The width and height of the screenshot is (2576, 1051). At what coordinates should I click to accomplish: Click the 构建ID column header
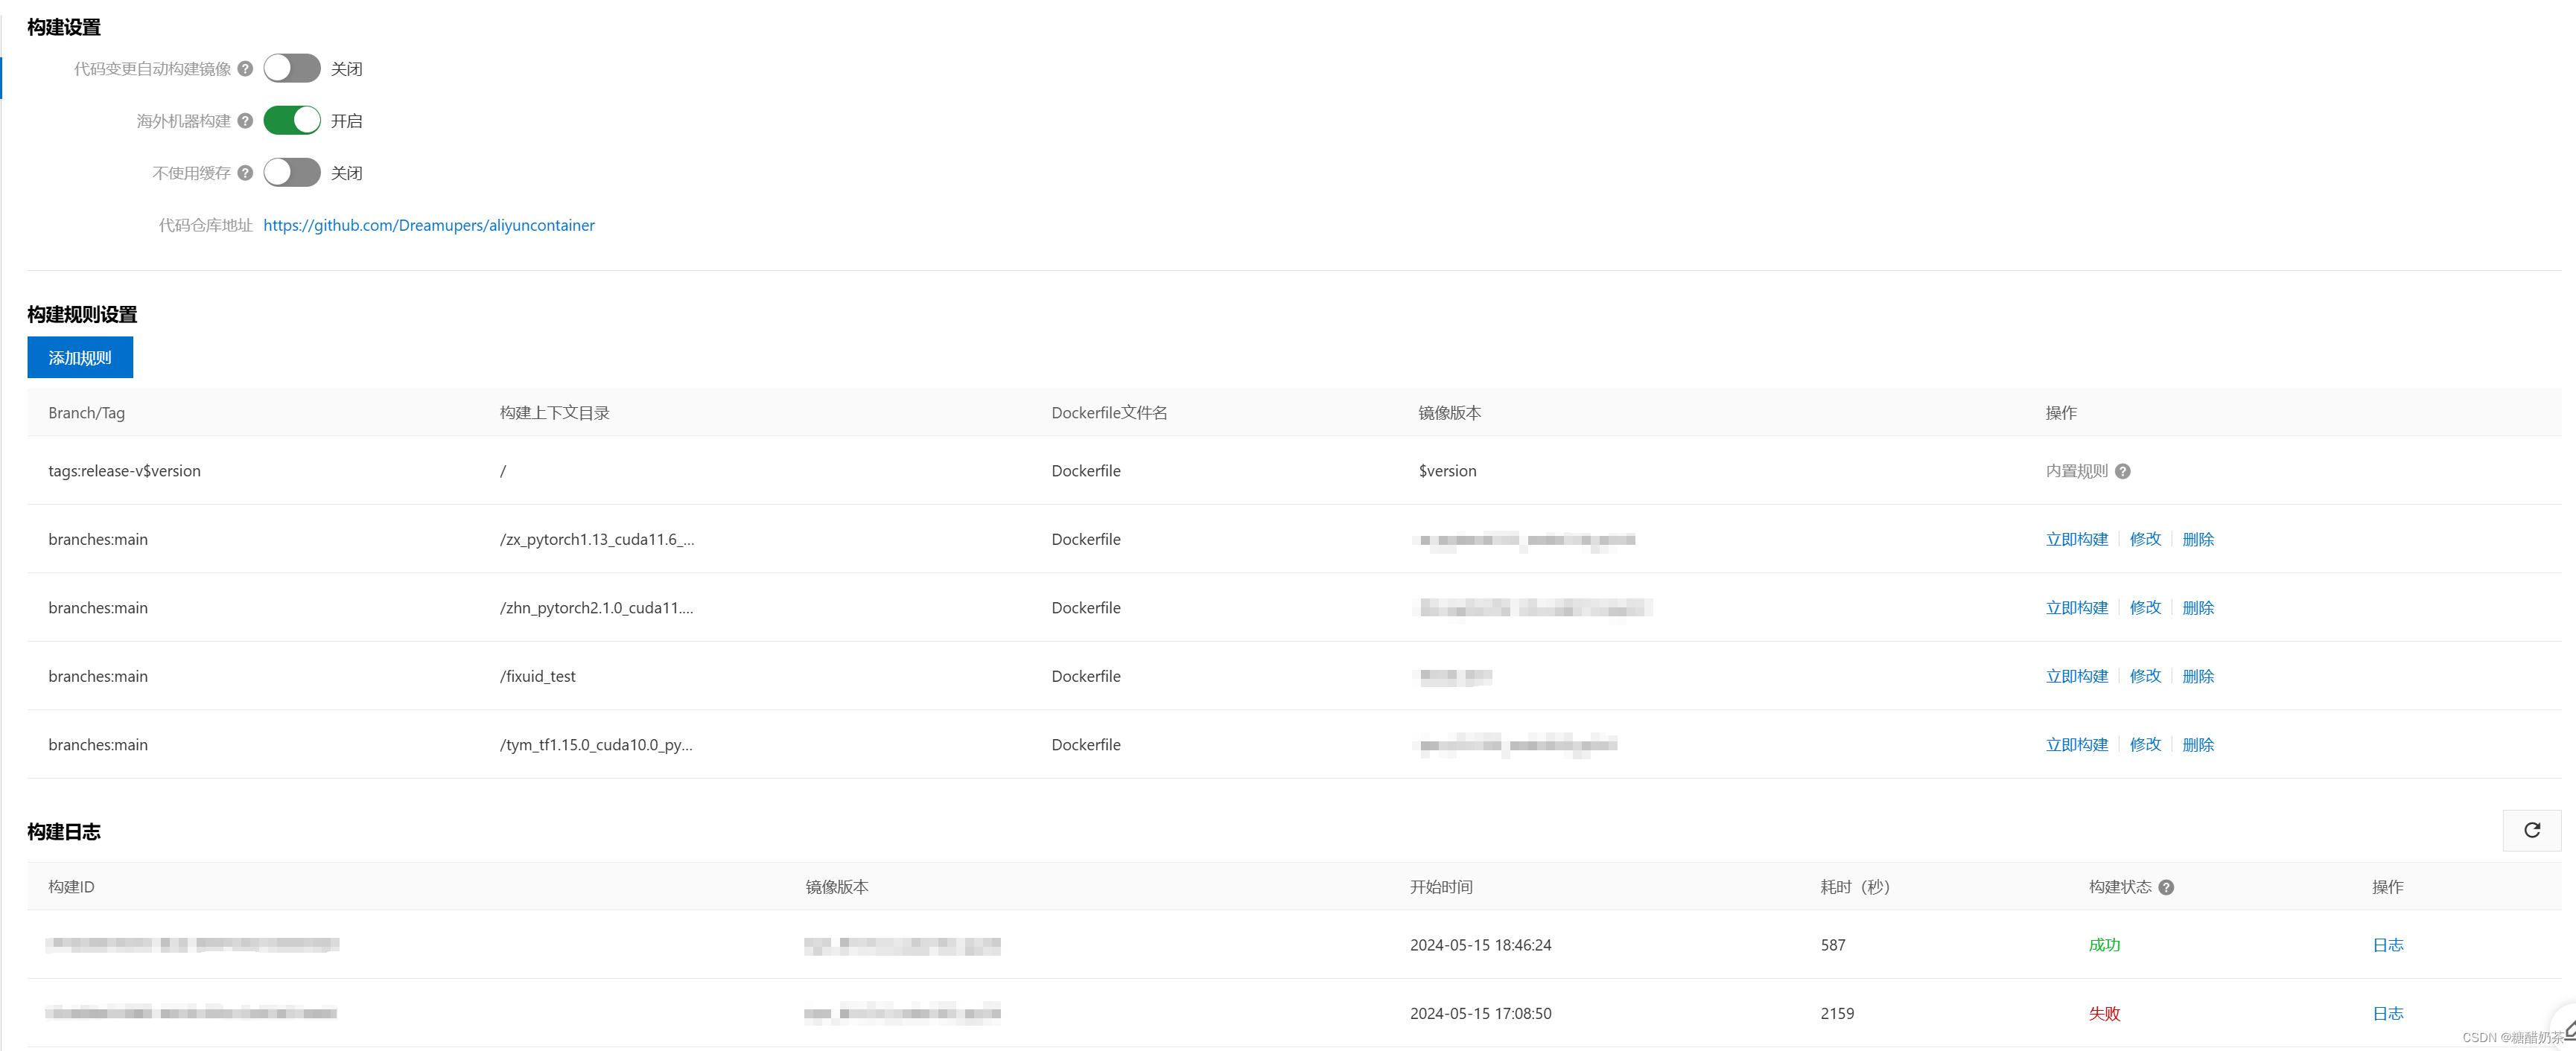[x=71, y=887]
